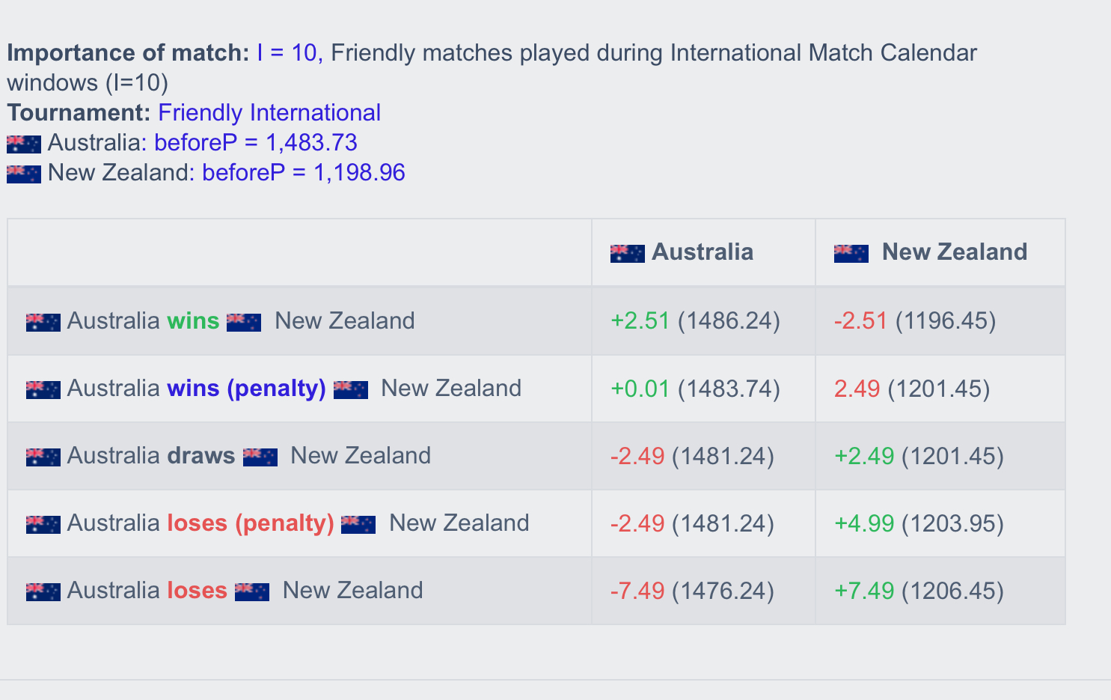Screen dimensions: 1111x700
Task: Click the +2.51 (1486.24) Australia cell
Action: [703, 321]
